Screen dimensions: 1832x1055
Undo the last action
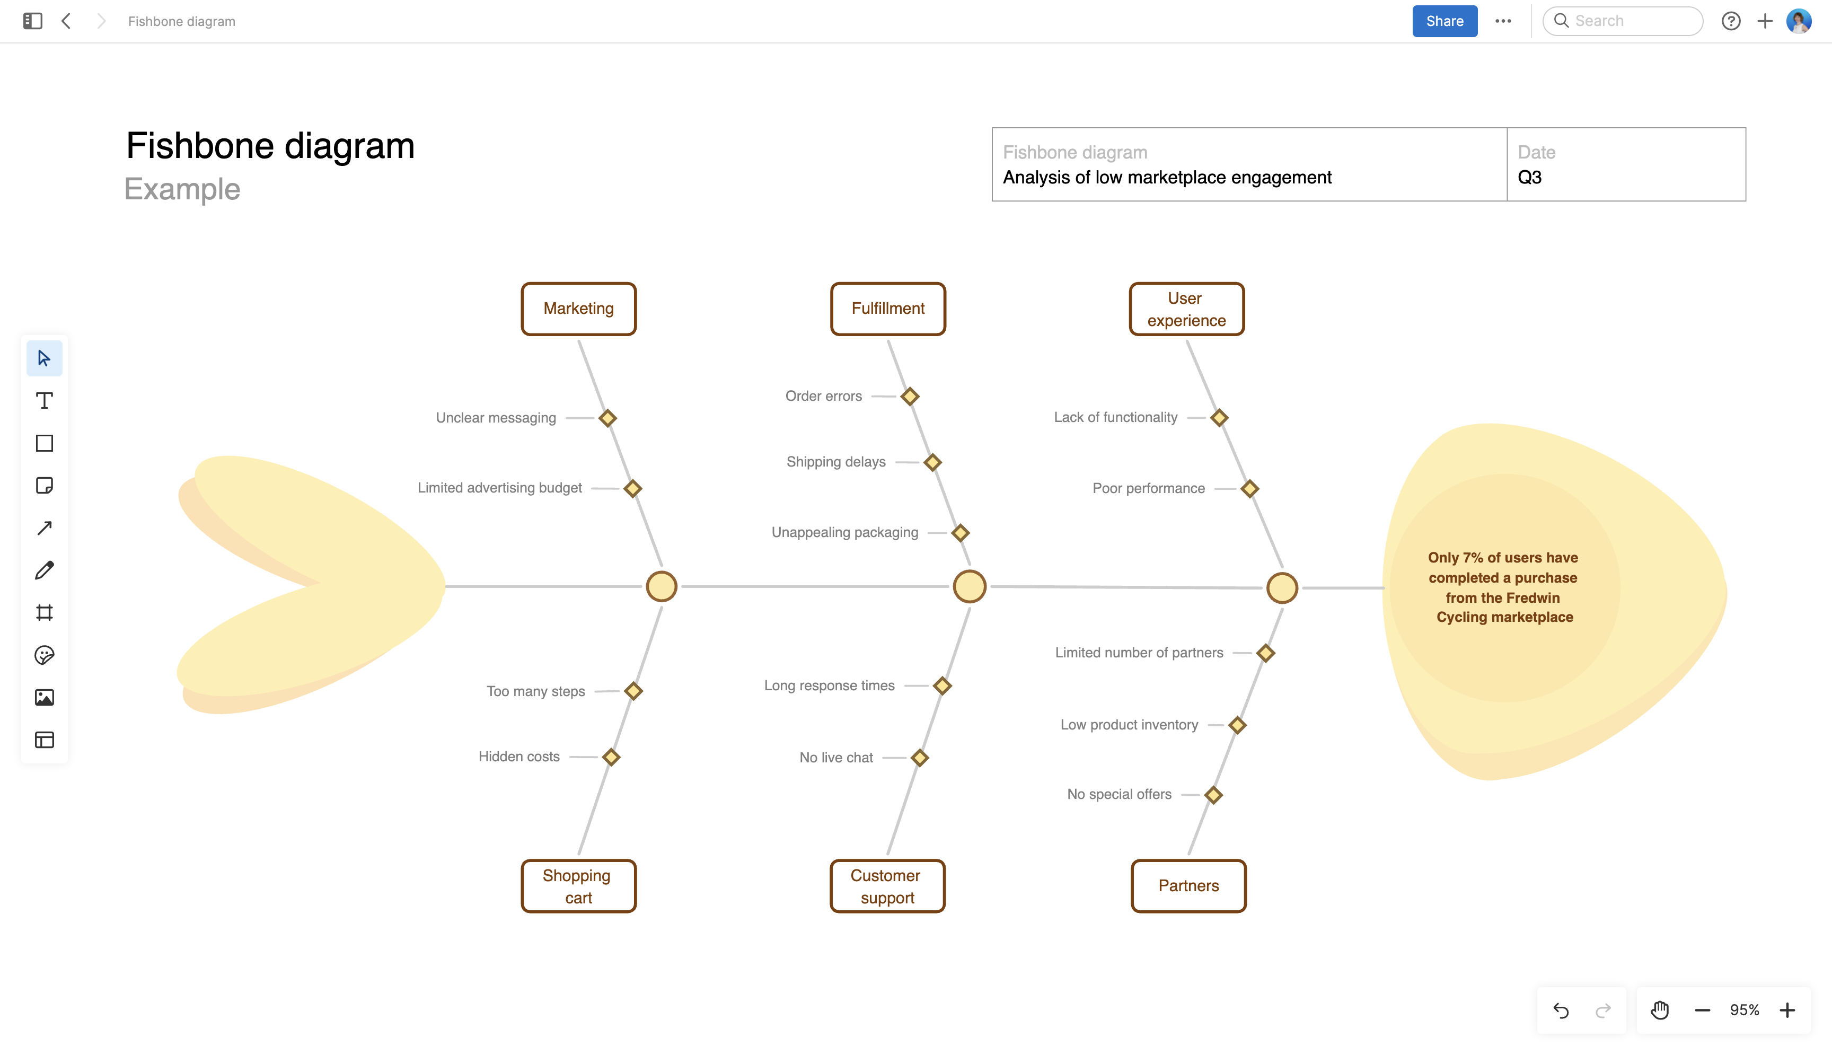1561,1009
